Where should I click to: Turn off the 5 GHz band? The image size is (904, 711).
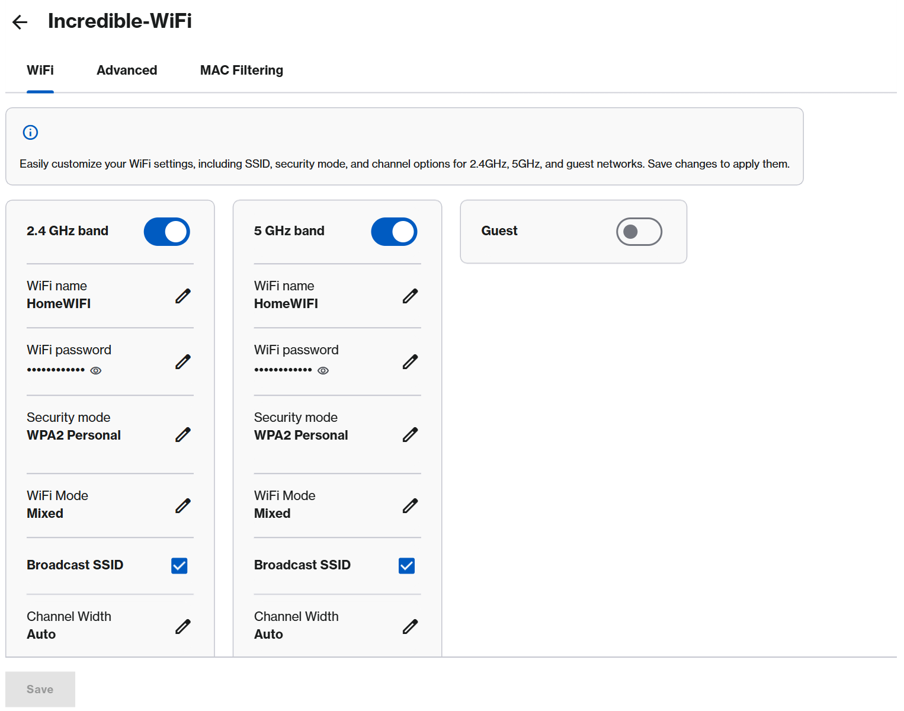point(394,232)
